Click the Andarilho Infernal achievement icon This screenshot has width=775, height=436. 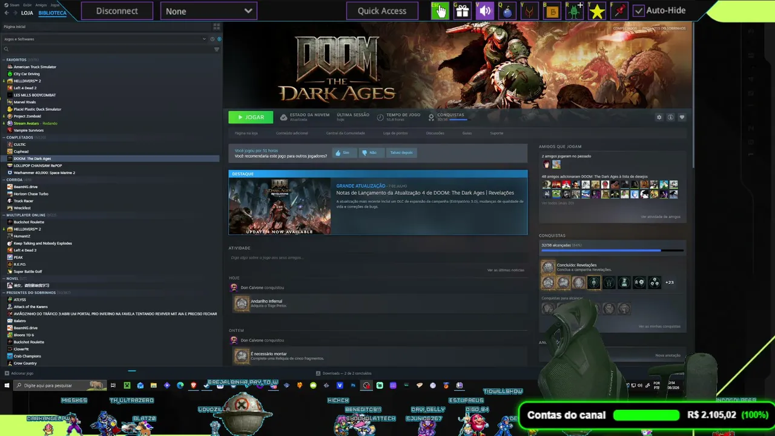pyautogui.click(x=242, y=303)
